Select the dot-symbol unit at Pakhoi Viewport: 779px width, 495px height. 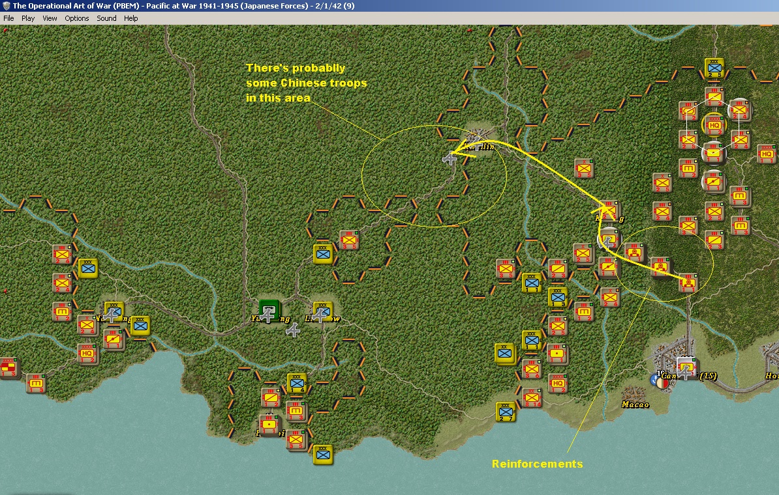pyautogui.click(x=269, y=425)
